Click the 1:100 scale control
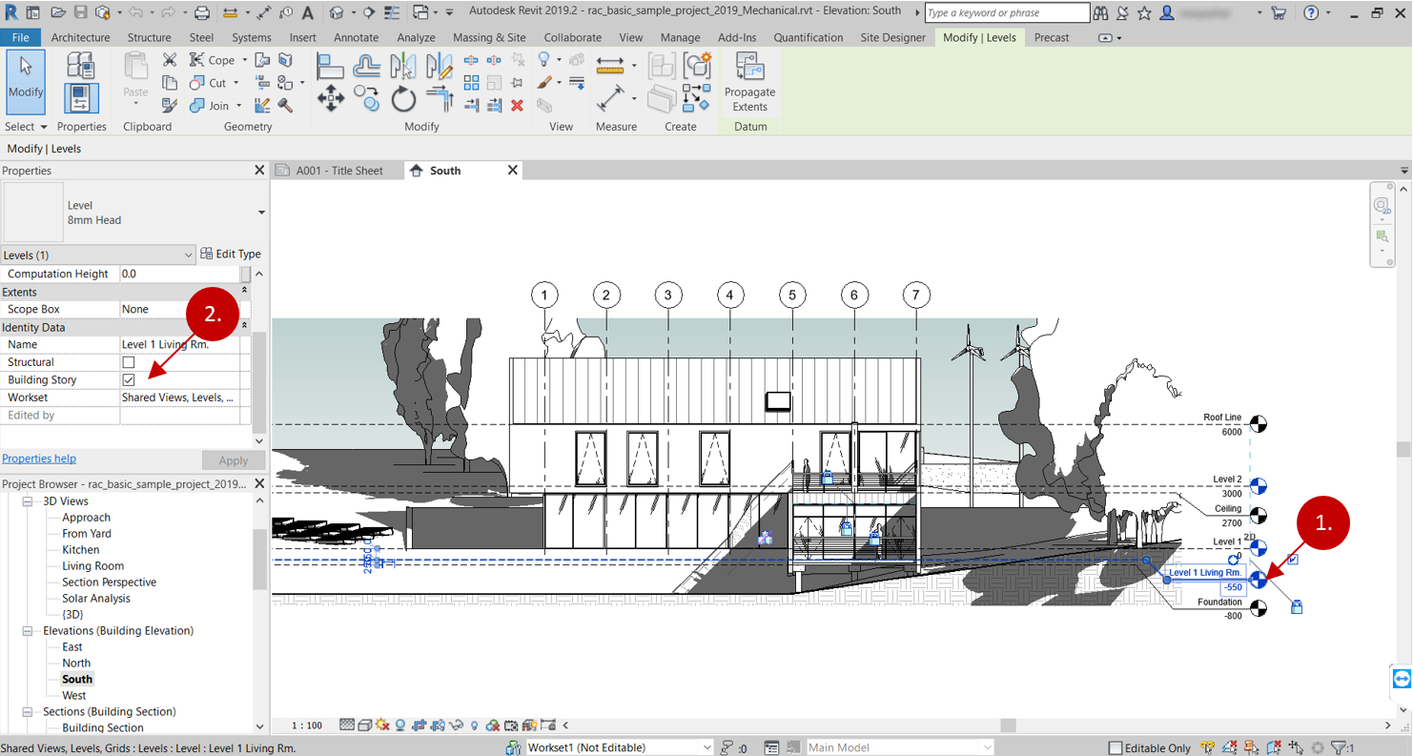The height and width of the screenshot is (756, 1413). pyautogui.click(x=307, y=725)
